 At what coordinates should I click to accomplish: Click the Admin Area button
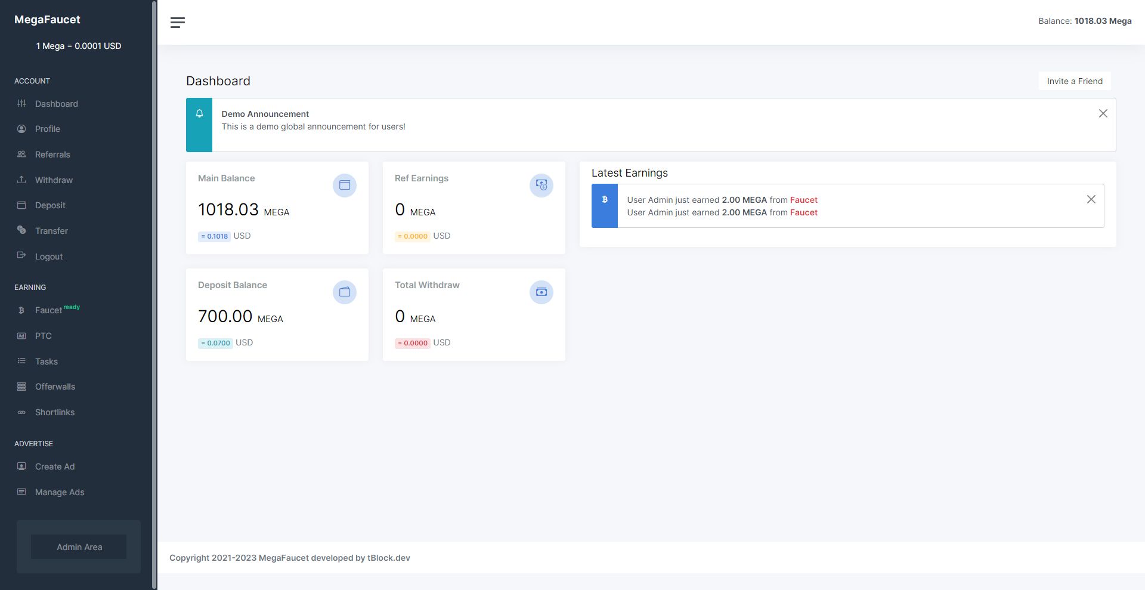(x=79, y=547)
